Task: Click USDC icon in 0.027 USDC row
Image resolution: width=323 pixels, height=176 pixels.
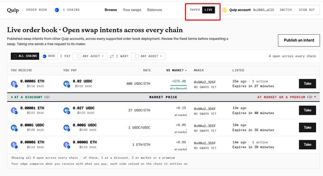Action: tap(66, 111)
